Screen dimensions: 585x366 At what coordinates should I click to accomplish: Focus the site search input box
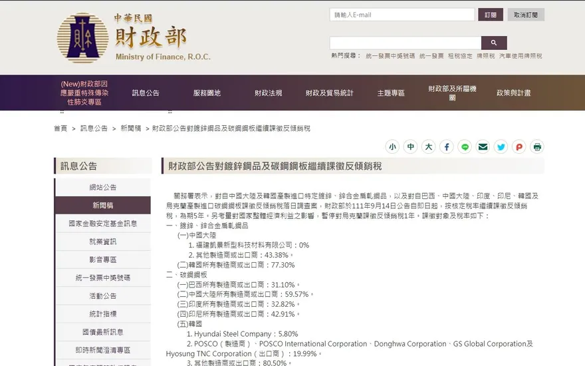405,43
